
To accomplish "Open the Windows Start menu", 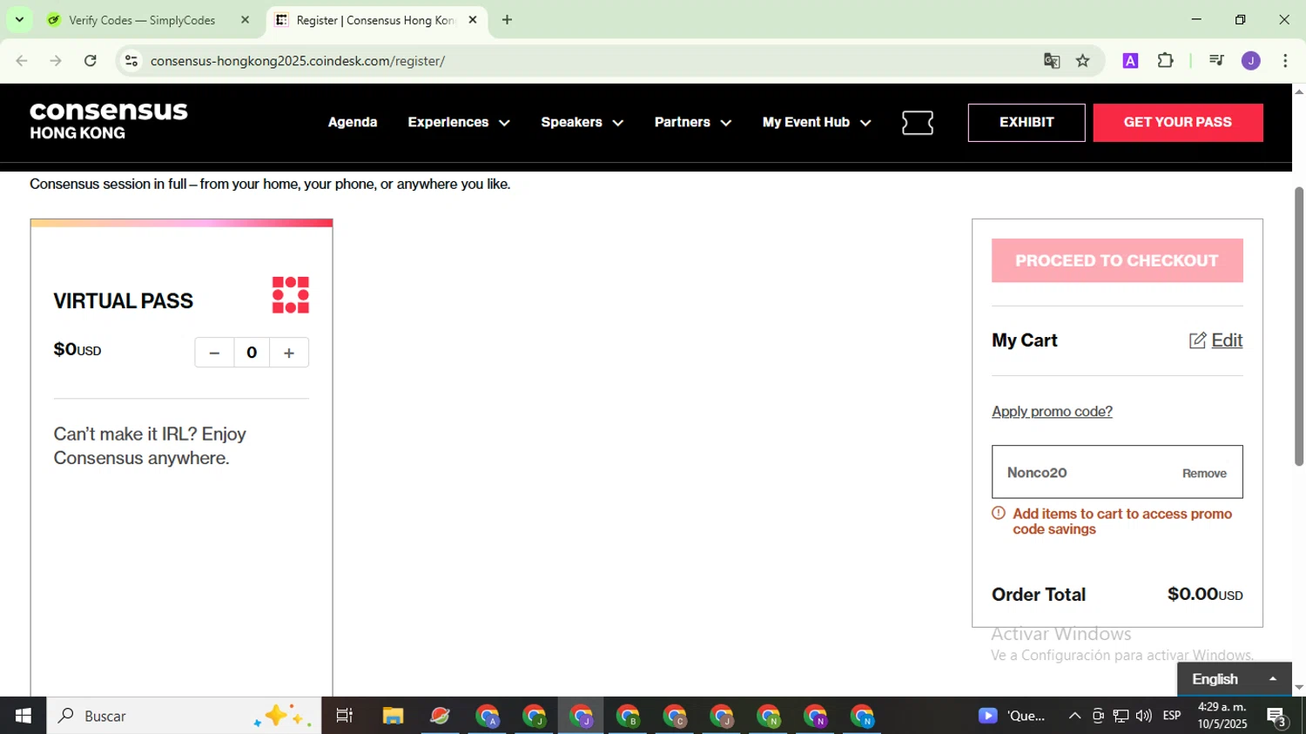I will point(24,716).
